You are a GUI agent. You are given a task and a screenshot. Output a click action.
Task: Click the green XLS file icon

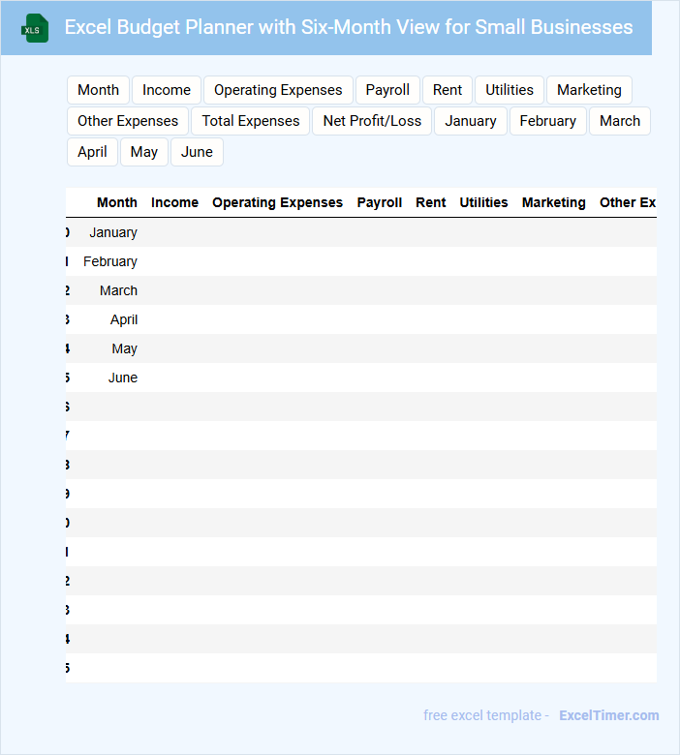click(35, 28)
